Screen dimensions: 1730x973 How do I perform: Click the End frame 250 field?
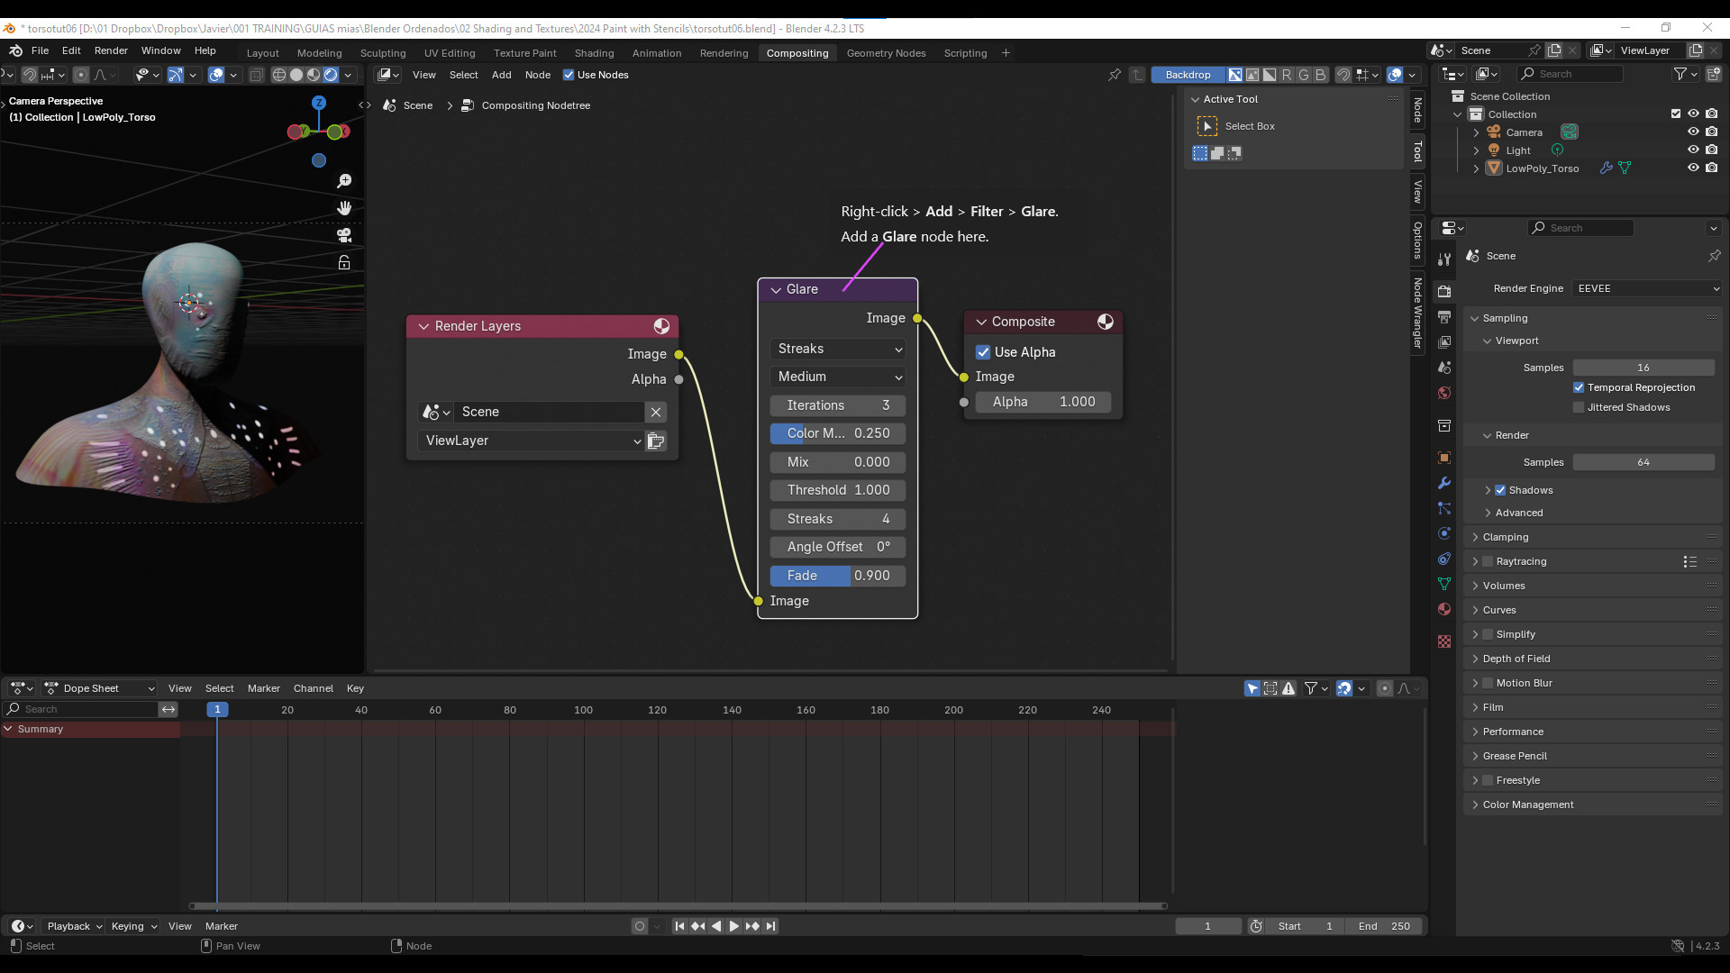point(1385,926)
